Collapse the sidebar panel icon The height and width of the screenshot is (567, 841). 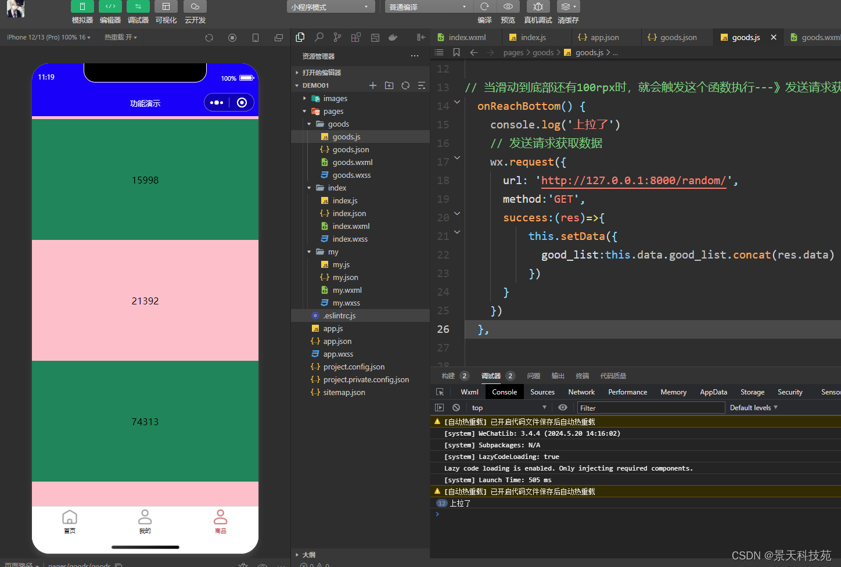pos(421,37)
